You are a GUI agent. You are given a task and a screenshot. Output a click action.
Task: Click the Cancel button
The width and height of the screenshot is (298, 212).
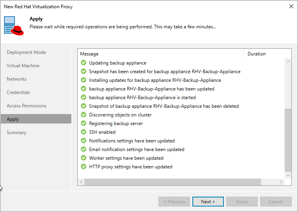pos(276,201)
